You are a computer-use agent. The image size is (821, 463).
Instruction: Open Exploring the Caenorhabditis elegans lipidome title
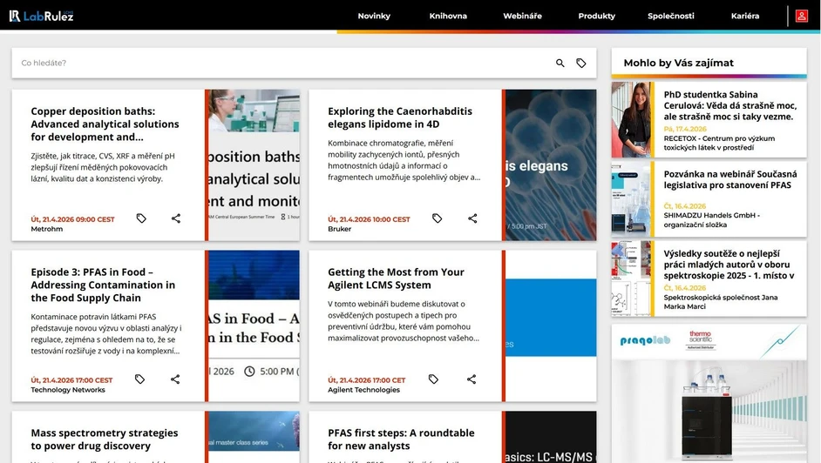pos(400,117)
